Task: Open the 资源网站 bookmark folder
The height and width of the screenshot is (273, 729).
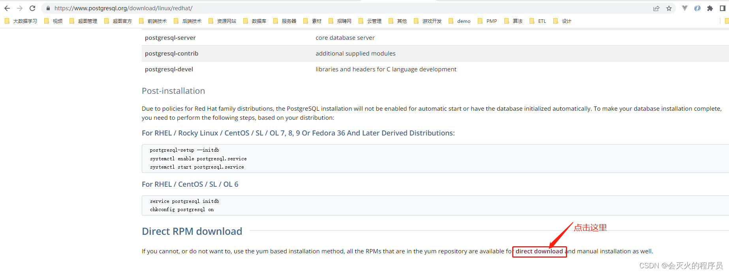Action: (x=222, y=21)
